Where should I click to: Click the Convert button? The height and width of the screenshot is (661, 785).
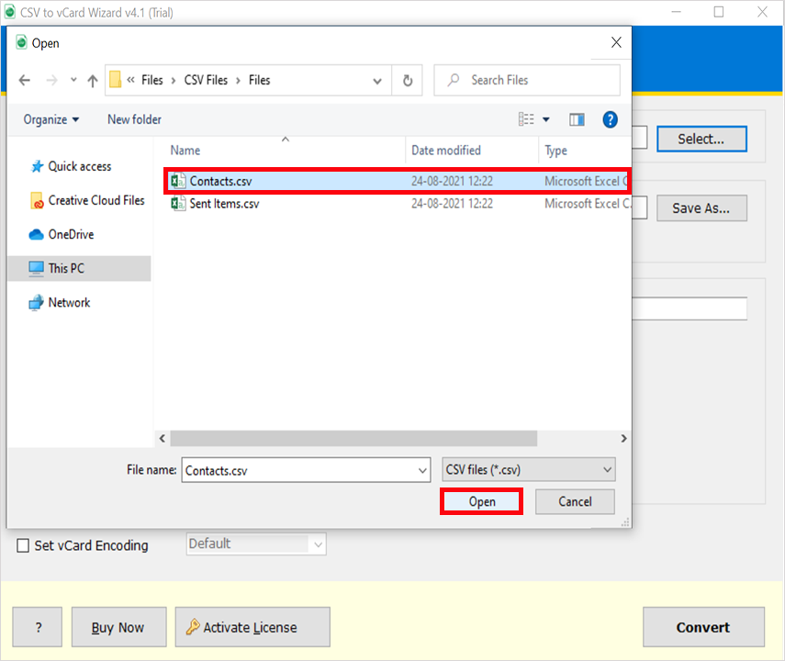pos(703,627)
